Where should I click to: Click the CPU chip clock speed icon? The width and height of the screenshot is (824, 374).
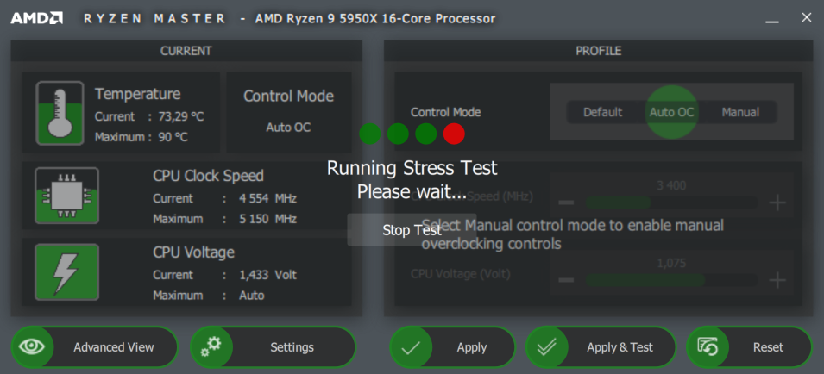click(x=66, y=196)
